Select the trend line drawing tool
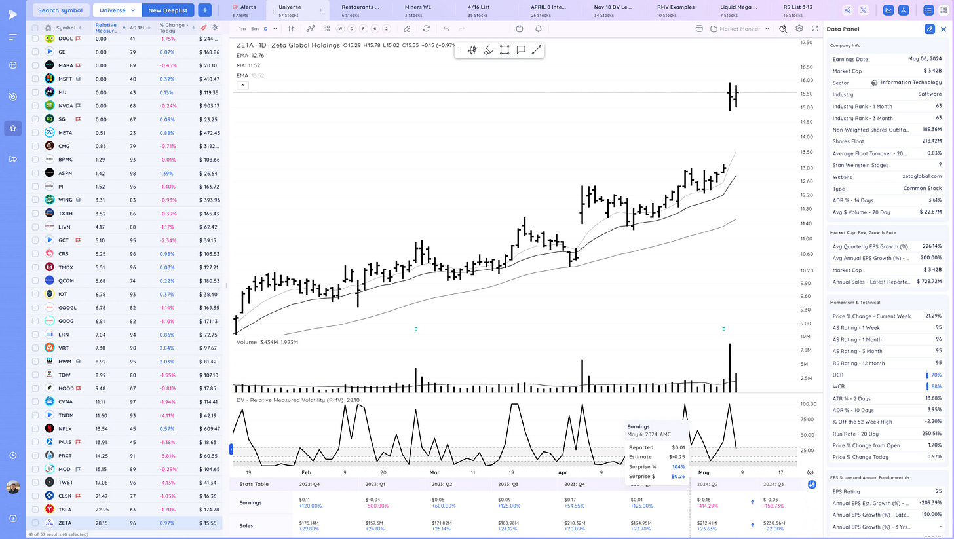 coord(537,50)
